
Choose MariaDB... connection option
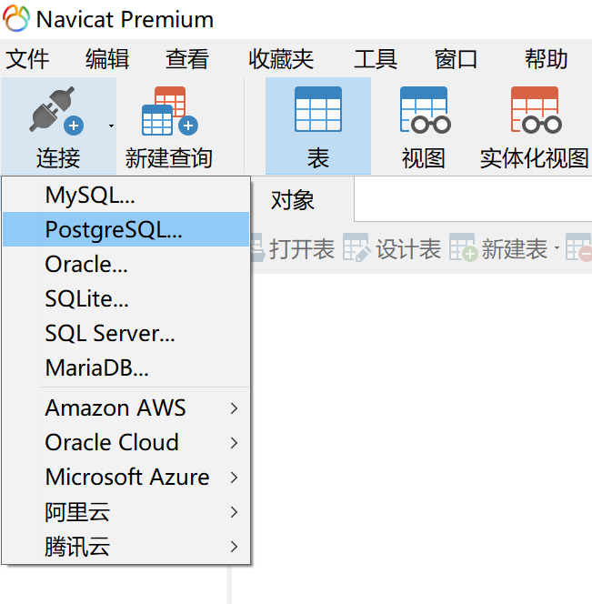click(126, 367)
